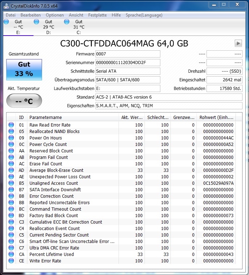This screenshot has height=275, width=249.
Task: Select the Smart Off-line Scan Uncorrectable Error row
Action: 121,241
